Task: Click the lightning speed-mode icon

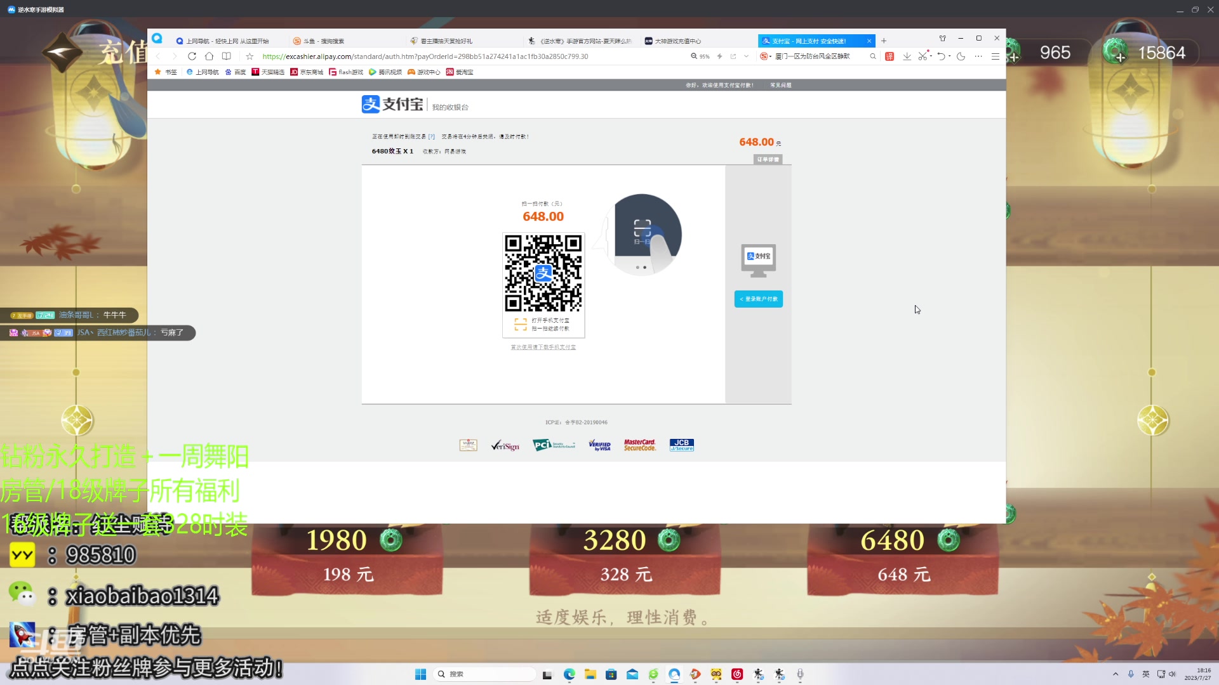Action: 719,56
